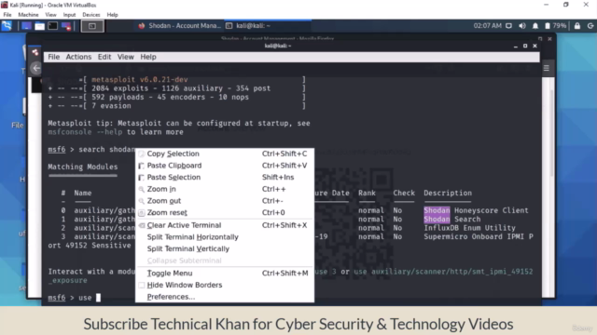Click 'Shodan Search' description text

coord(451,220)
